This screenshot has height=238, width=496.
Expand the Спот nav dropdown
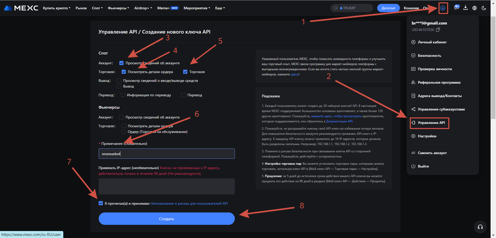[x=97, y=8]
